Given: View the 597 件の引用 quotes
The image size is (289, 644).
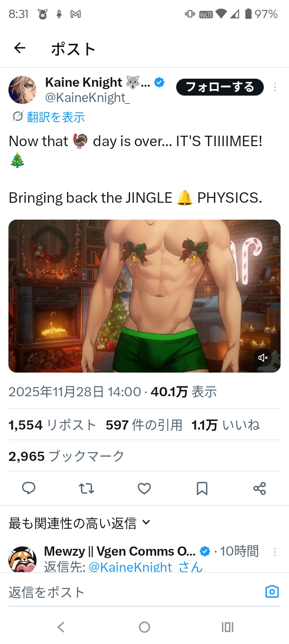Looking at the screenshot, I should tap(144, 425).
